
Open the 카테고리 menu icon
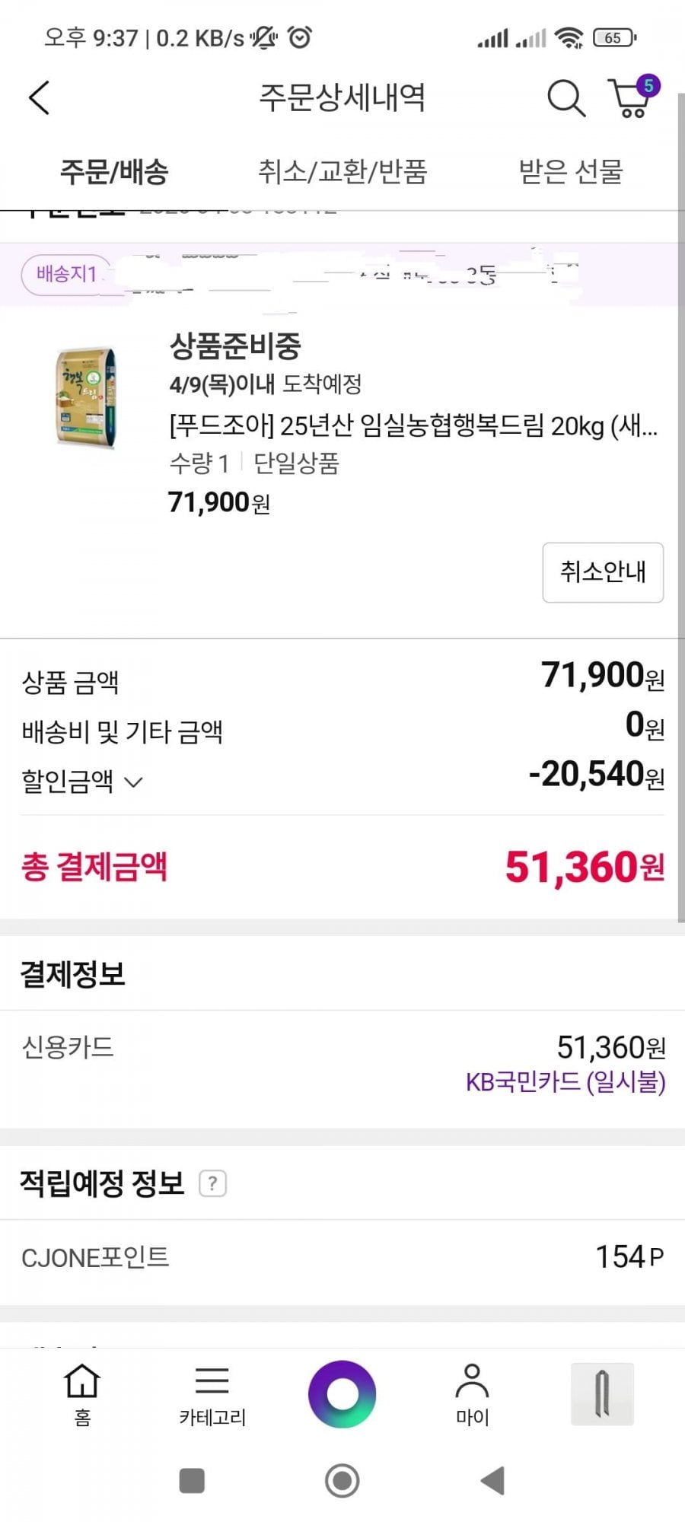coord(212,1393)
